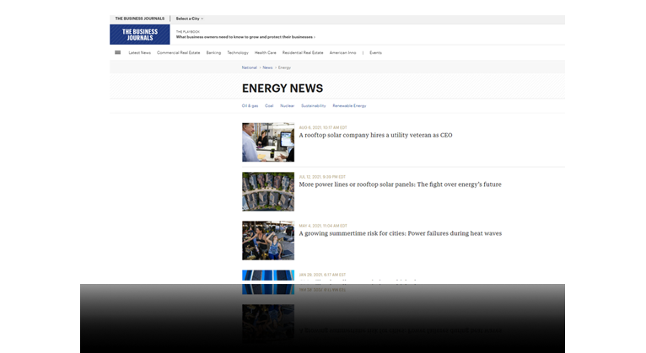Expand the Select a City dropdown
The width and height of the screenshot is (646, 353).
(190, 19)
